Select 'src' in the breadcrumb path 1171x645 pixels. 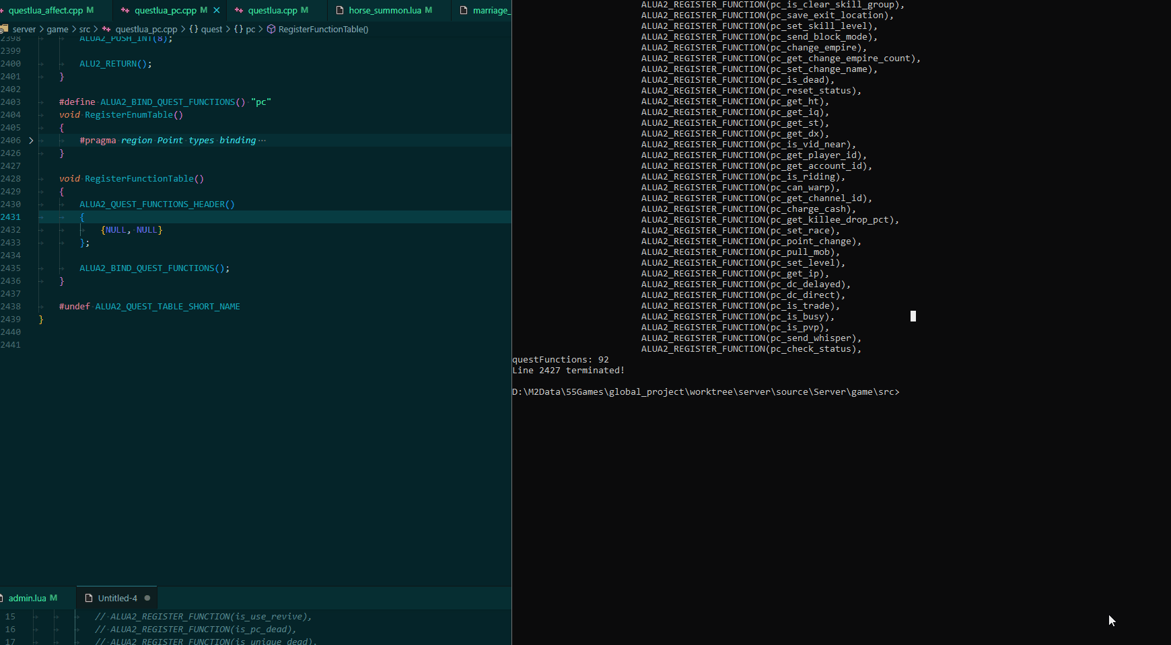85,29
